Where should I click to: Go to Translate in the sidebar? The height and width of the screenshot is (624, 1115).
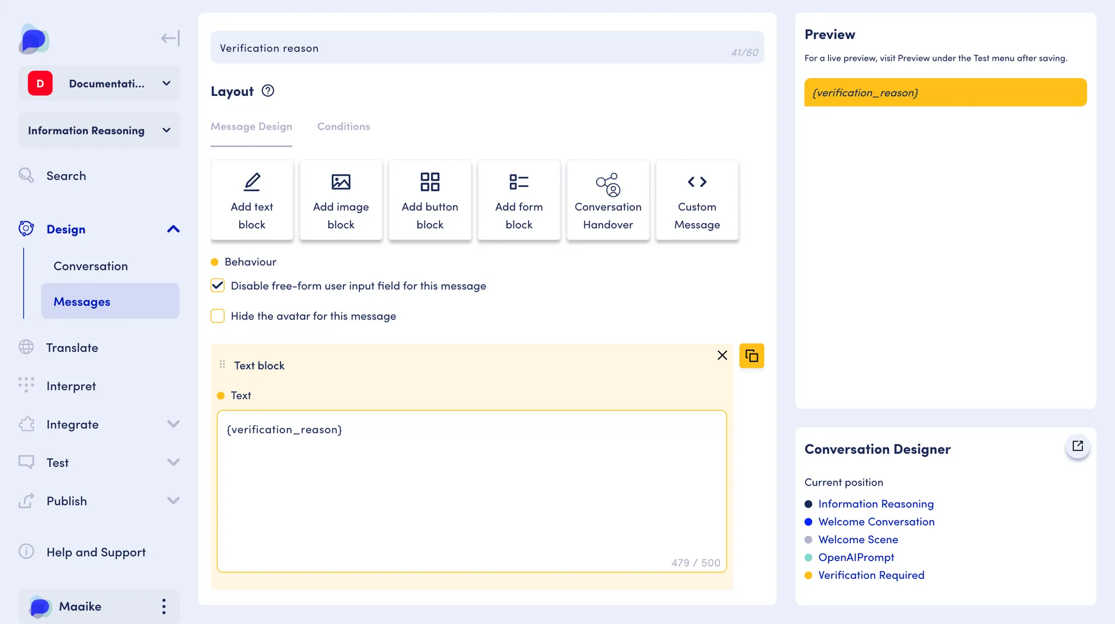72,347
